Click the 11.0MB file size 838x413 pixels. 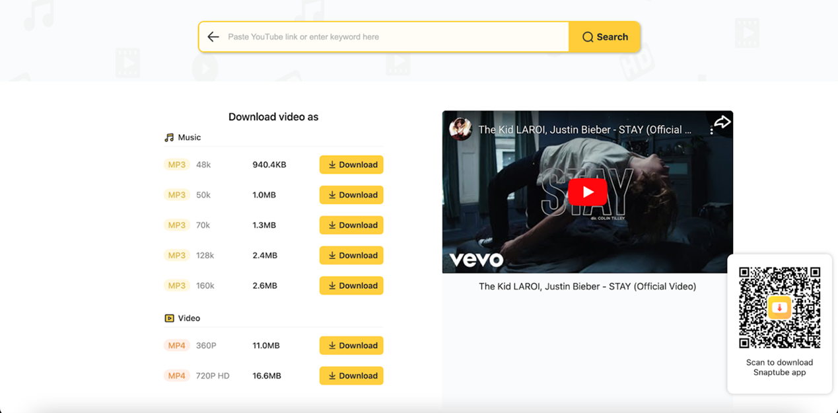[266, 346]
